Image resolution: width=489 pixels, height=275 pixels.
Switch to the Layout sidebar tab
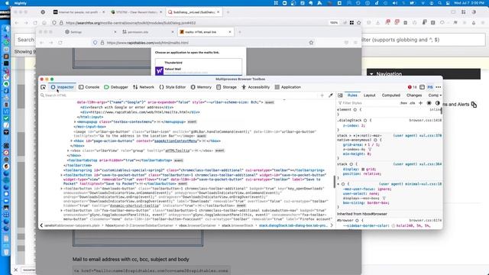coord(370,95)
